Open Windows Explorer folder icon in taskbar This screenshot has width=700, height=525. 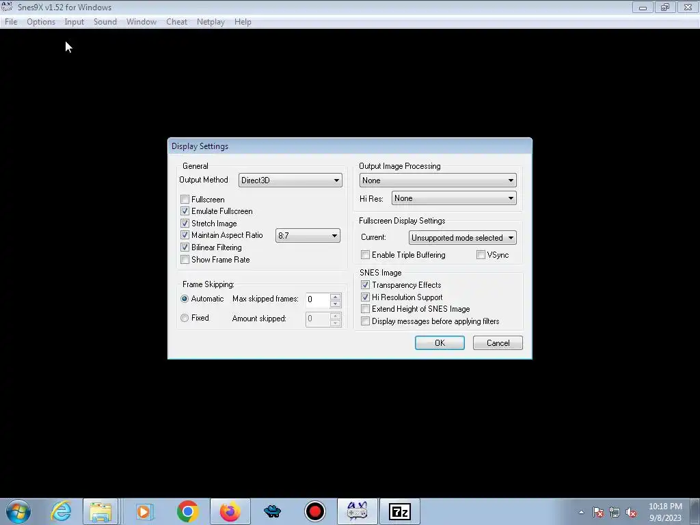click(100, 511)
